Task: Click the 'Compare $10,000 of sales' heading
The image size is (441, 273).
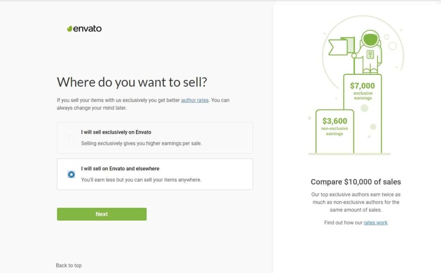Action: 356,182
